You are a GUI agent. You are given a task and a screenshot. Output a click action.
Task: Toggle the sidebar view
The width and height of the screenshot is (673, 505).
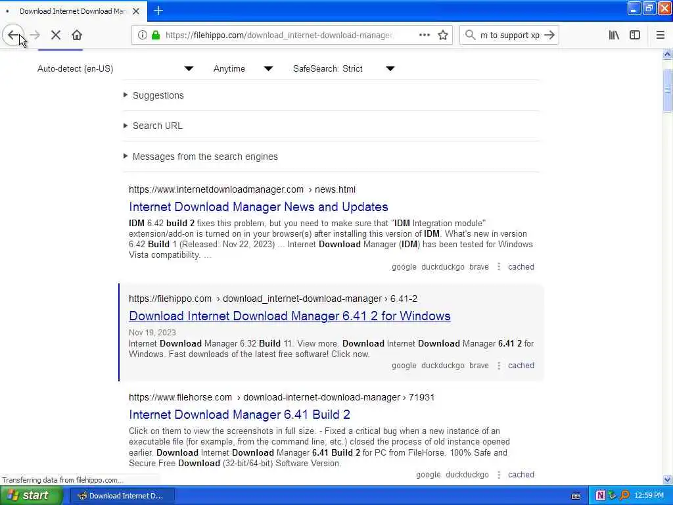635,35
